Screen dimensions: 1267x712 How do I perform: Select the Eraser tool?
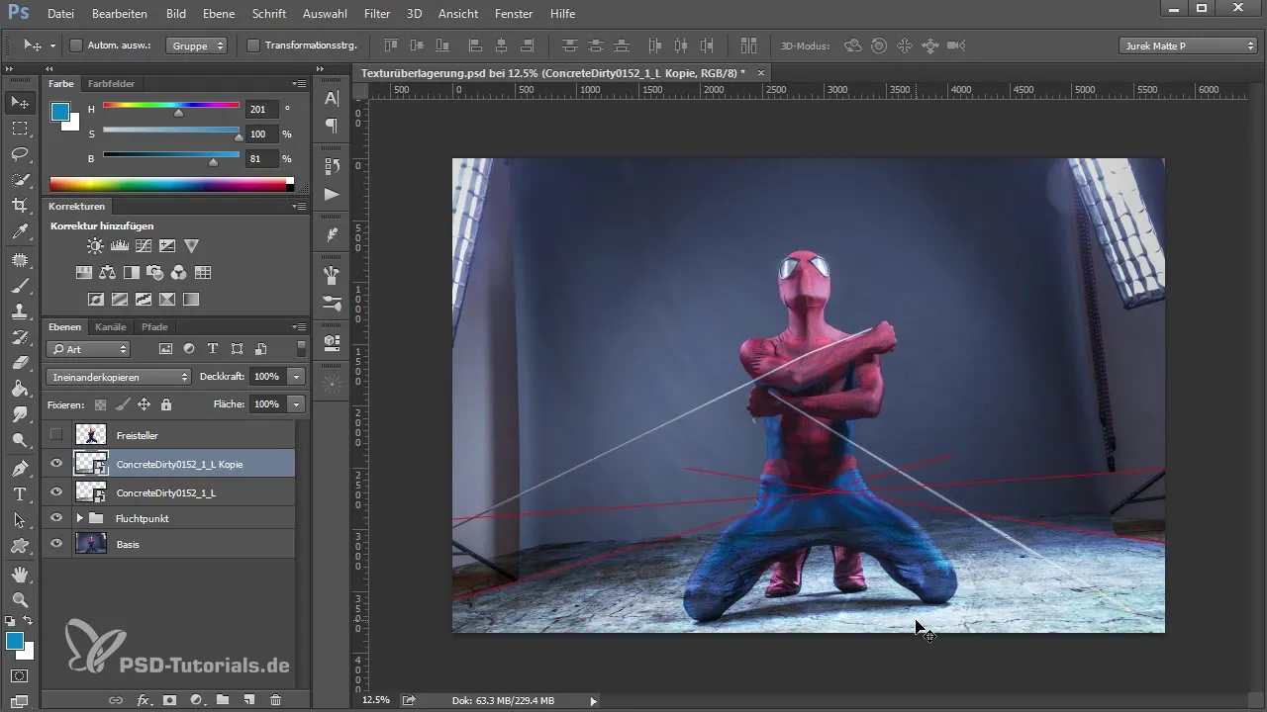pyautogui.click(x=20, y=363)
